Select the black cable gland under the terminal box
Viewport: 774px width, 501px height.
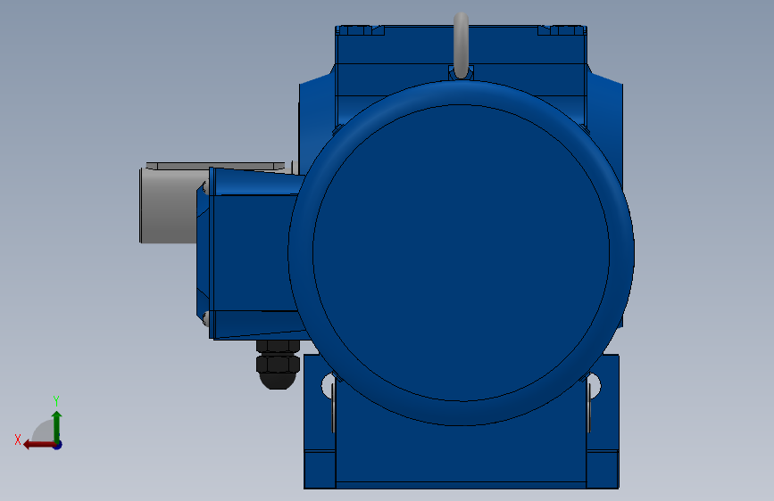click(278, 364)
